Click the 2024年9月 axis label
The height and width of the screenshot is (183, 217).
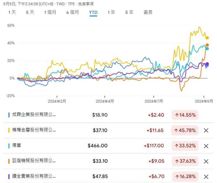coord(204,101)
